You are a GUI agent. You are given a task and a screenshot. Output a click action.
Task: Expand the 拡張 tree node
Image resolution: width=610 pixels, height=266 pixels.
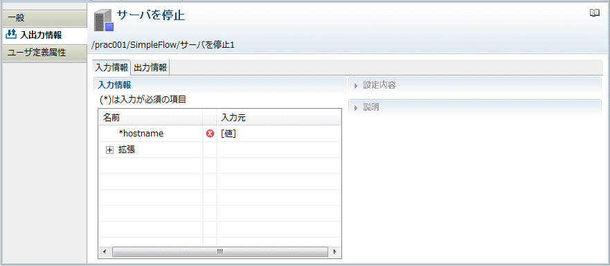(109, 150)
